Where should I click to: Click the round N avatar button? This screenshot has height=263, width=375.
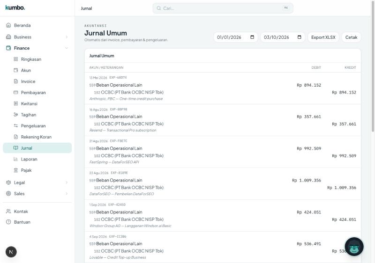tap(11, 252)
